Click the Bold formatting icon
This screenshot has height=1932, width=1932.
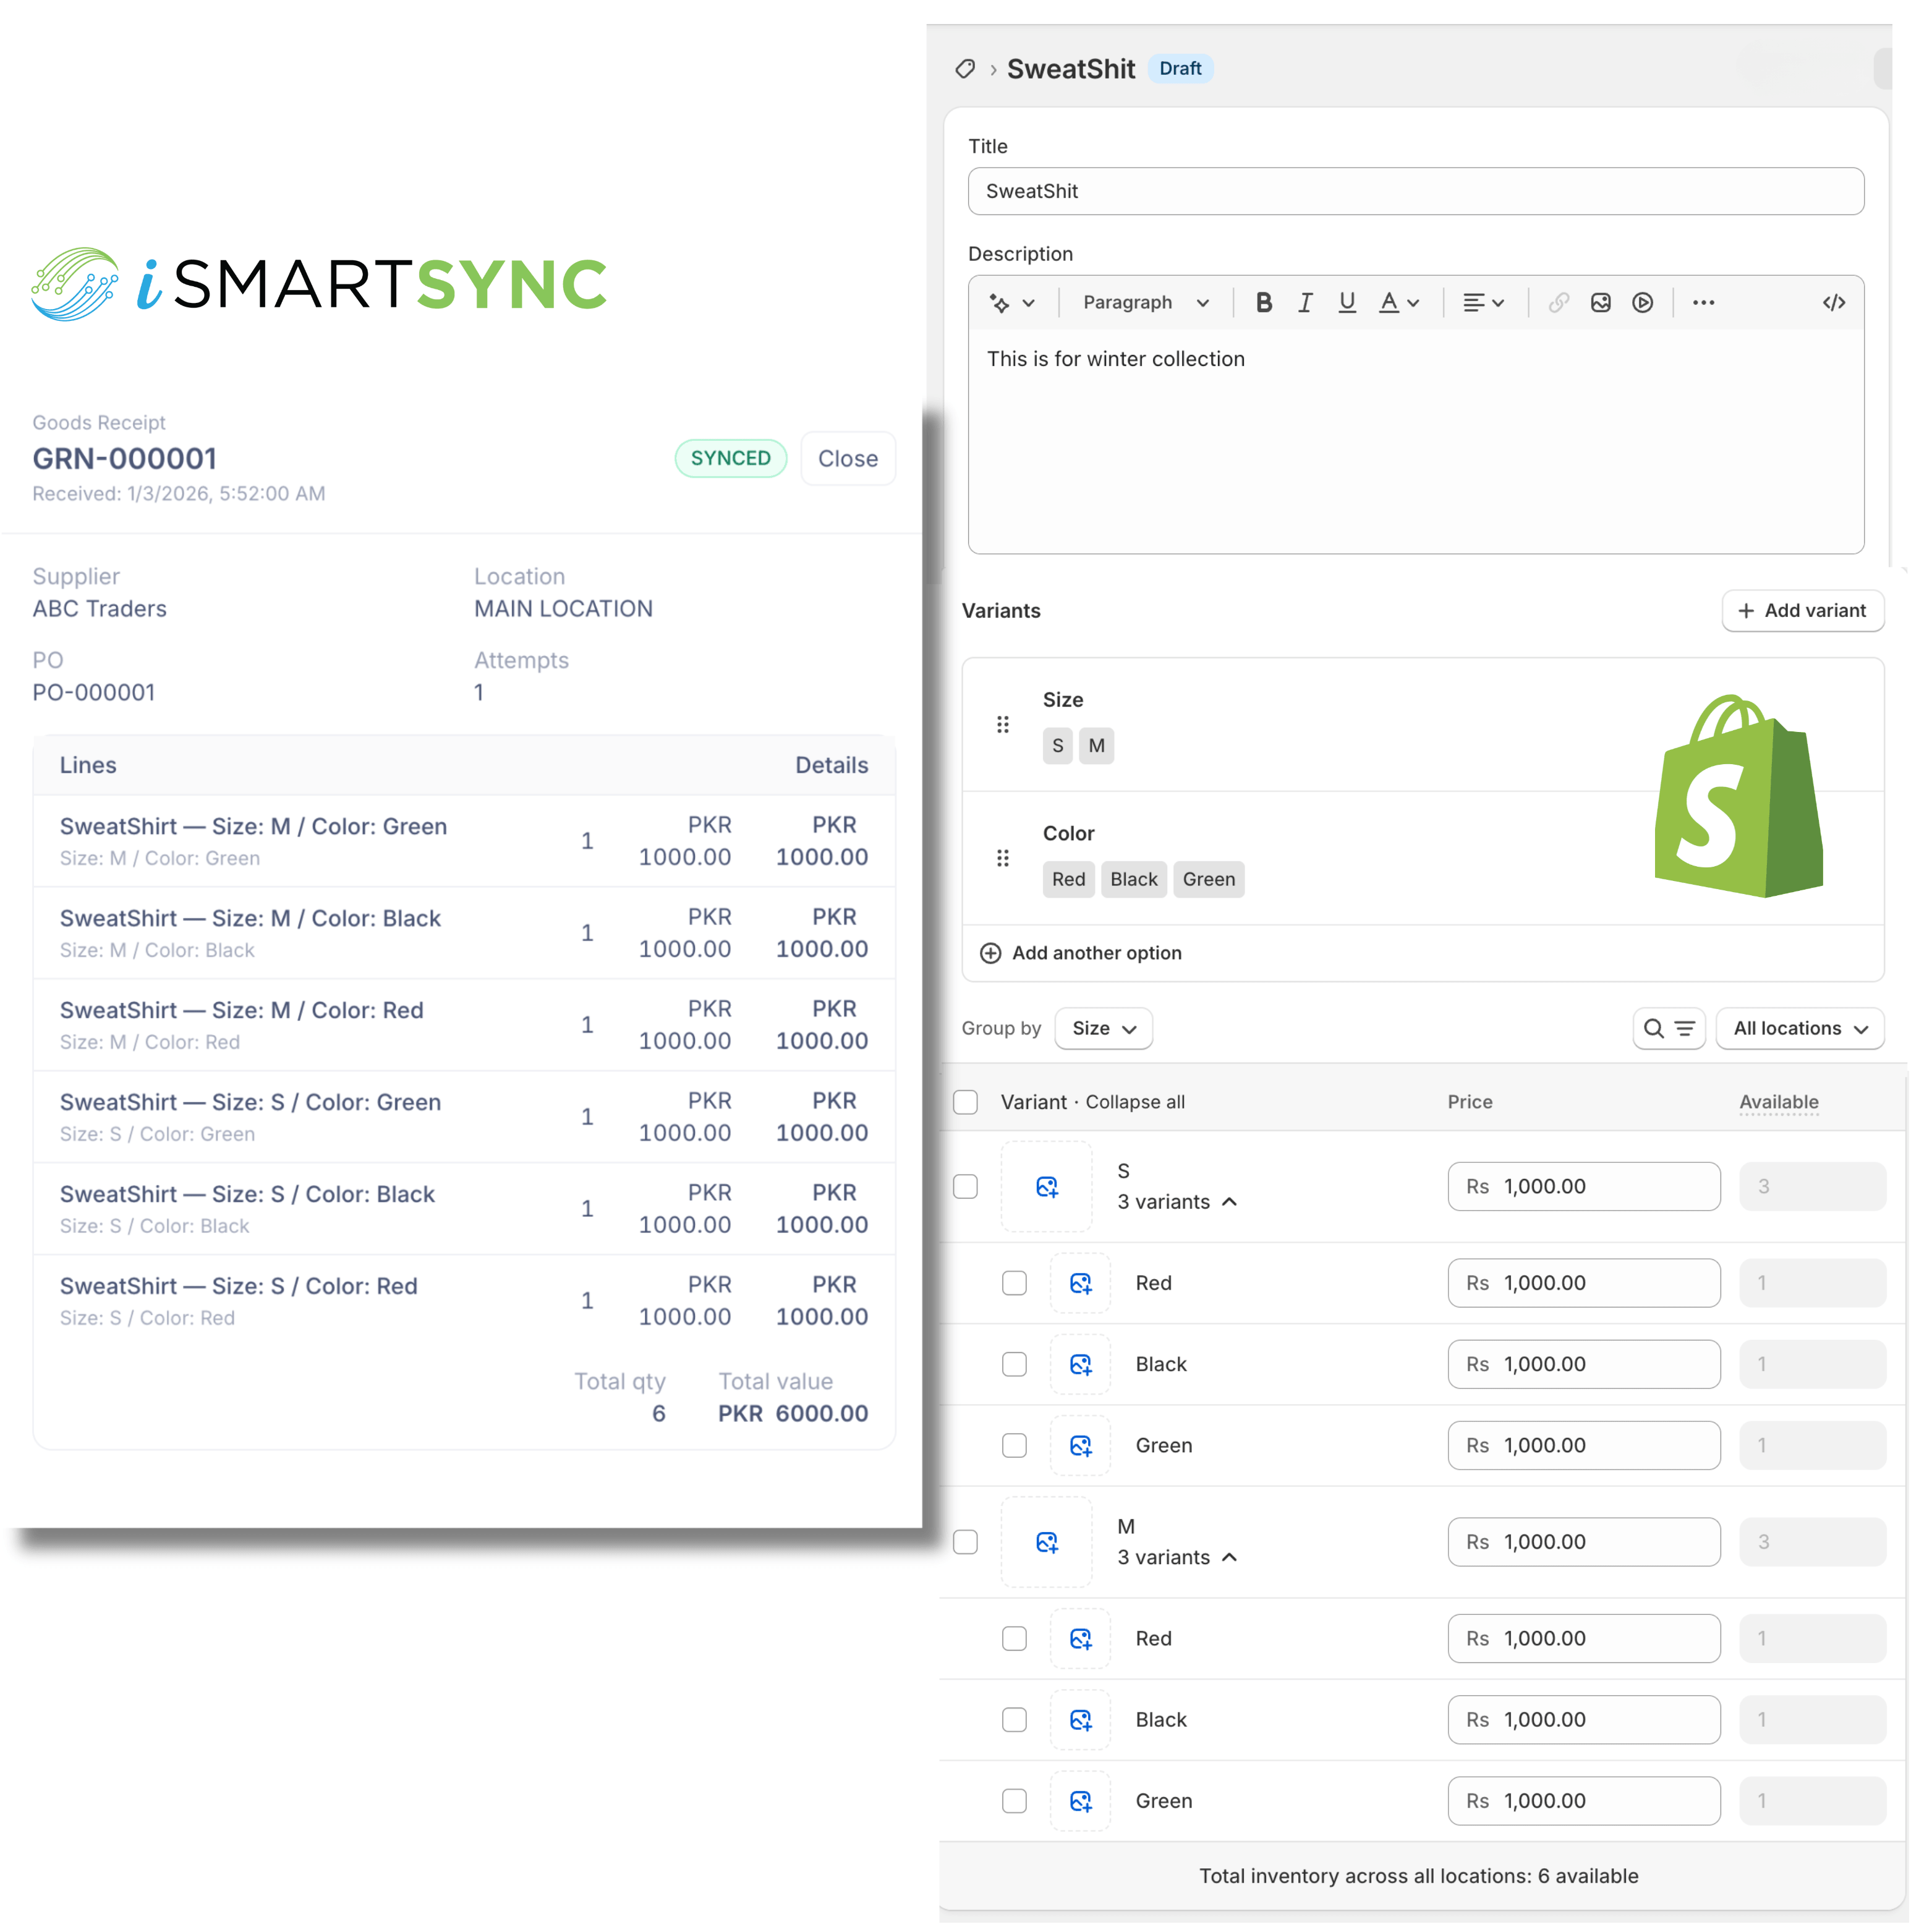pos(1263,302)
